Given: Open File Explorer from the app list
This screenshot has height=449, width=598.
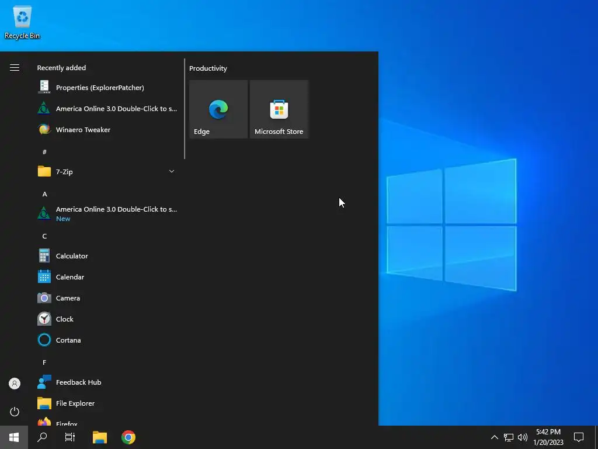Looking at the screenshot, I should [107, 403].
